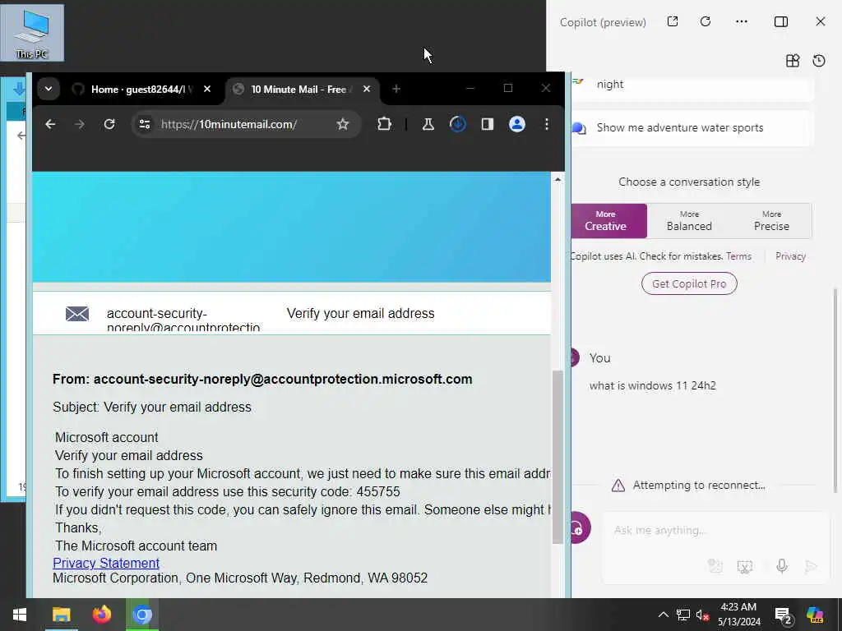Open Chrome extensions puzzle icon
The width and height of the screenshot is (842, 631).
[x=385, y=125]
